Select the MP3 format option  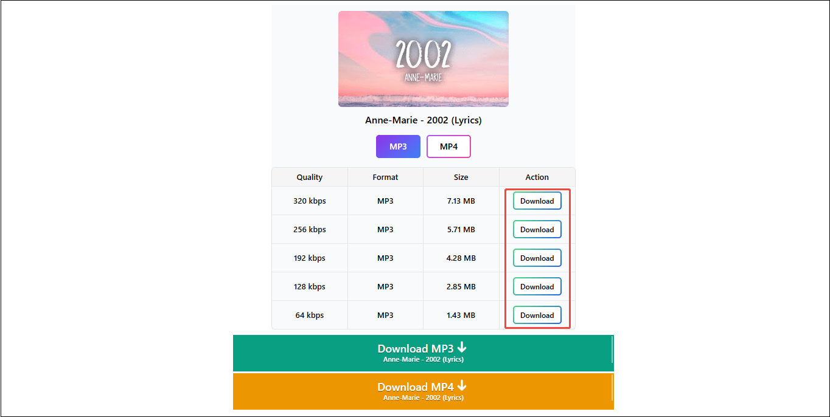tap(398, 146)
